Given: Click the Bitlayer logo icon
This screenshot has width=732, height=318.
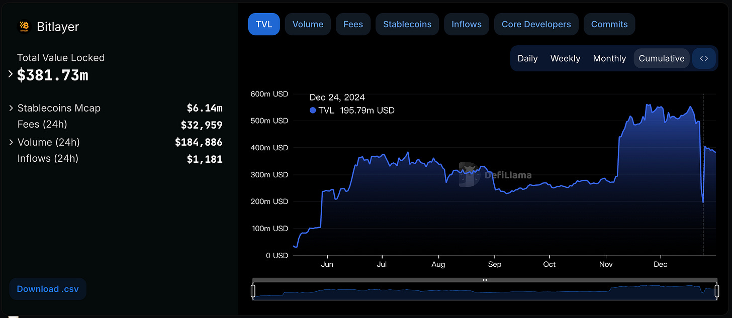Looking at the screenshot, I should 24,27.
